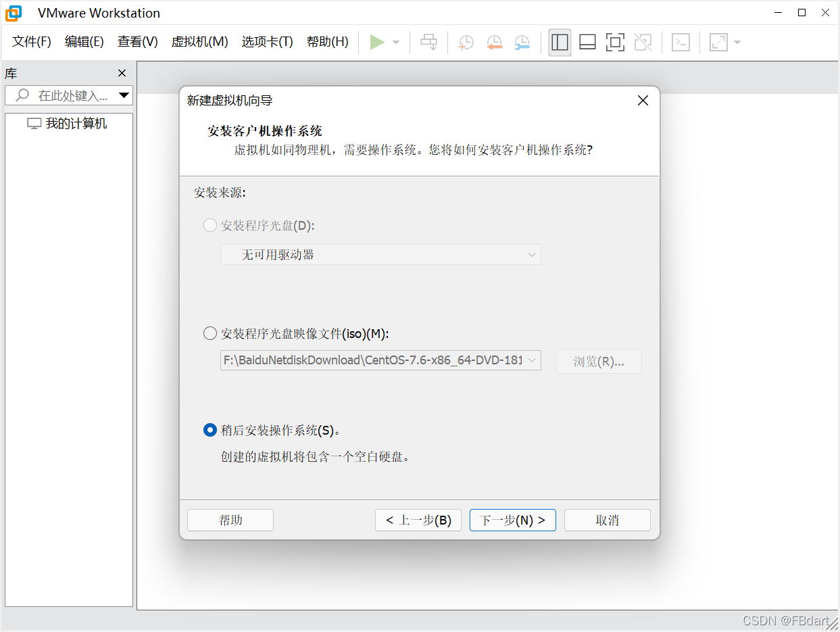Close the 新建虚拟机向导 dialog

(643, 101)
